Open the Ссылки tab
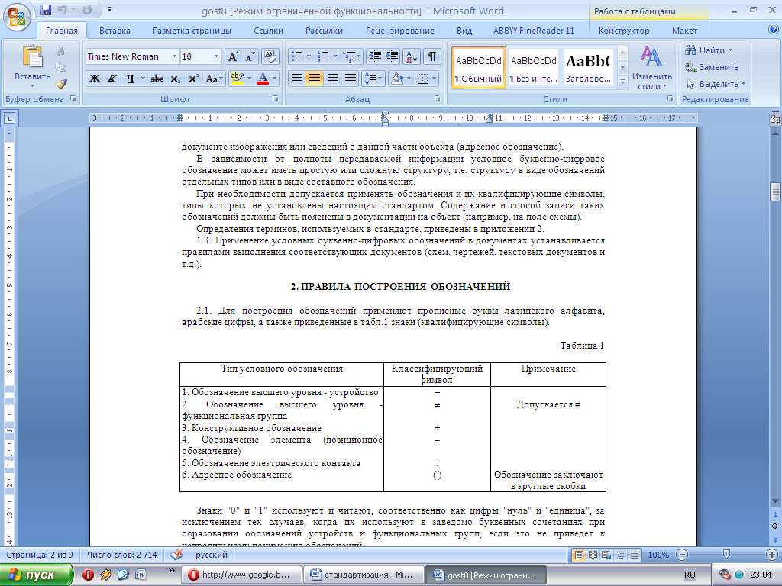This screenshot has width=782, height=586. pyautogui.click(x=268, y=31)
